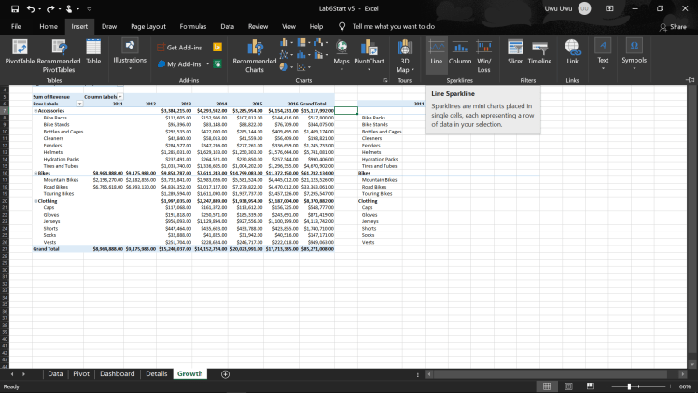
Task: Switch to the Formulas ribbon tab
Action: tap(193, 27)
